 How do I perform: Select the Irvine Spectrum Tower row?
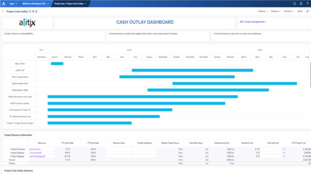coord(20,110)
